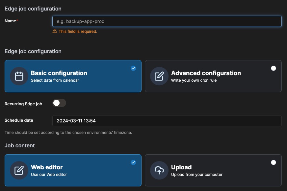The width and height of the screenshot is (287, 191).
Task: Click the Name input field
Action: (167, 21)
